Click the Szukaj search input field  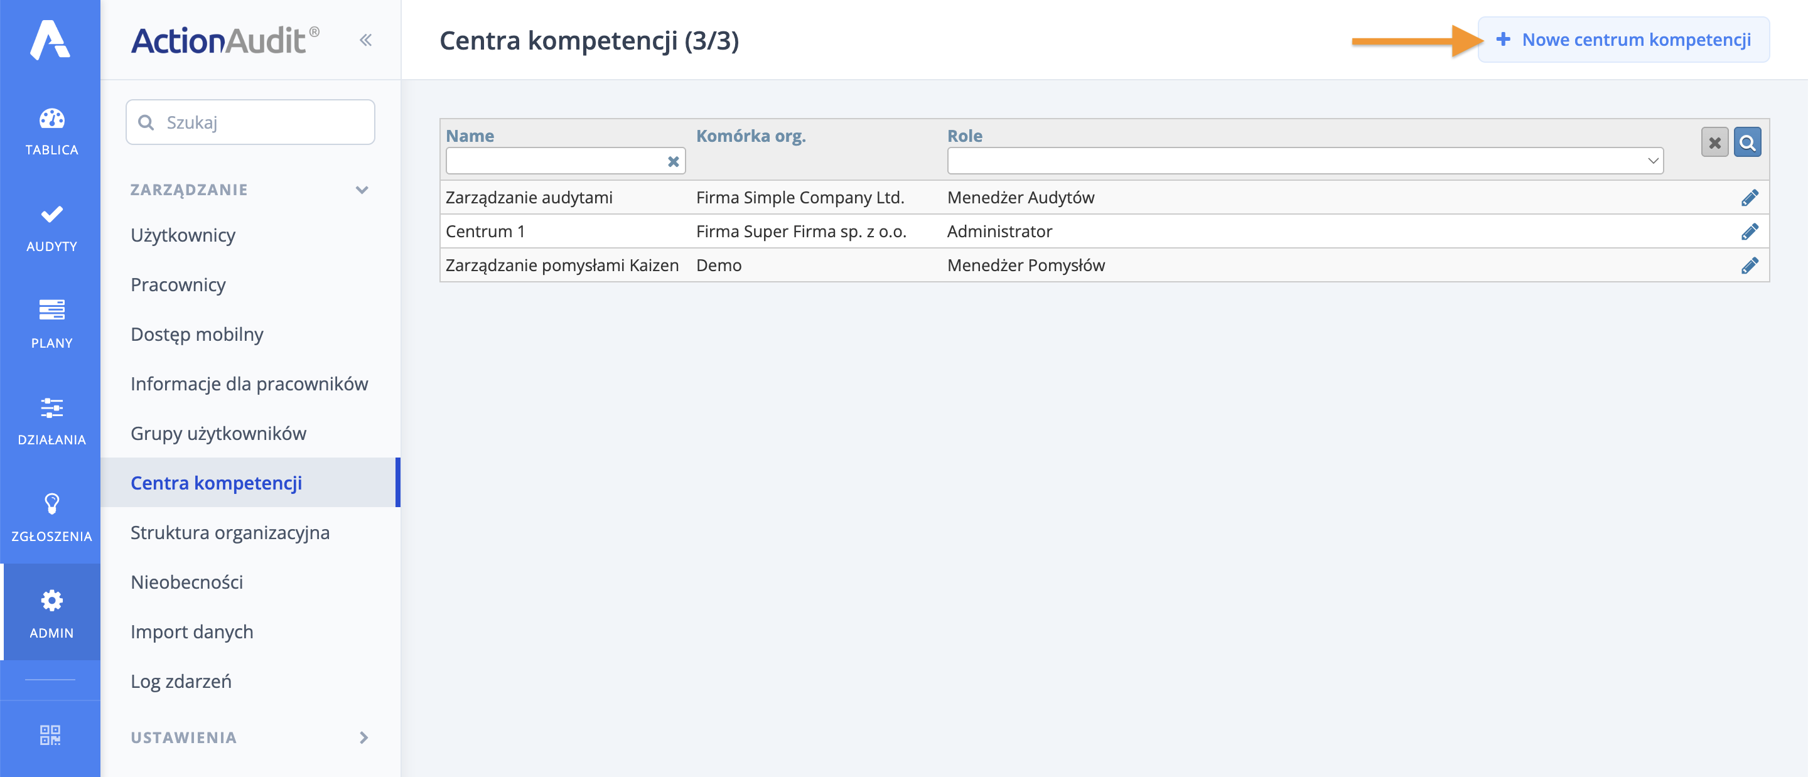tap(250, 123)
